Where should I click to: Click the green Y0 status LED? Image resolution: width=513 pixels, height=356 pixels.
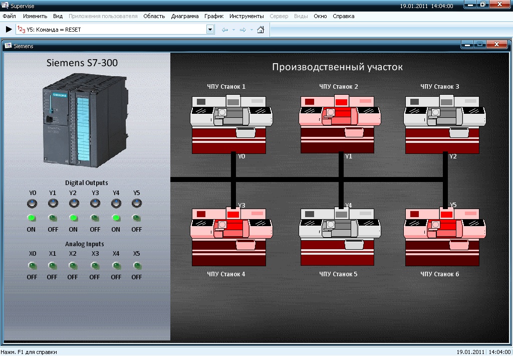coord(32,218)
